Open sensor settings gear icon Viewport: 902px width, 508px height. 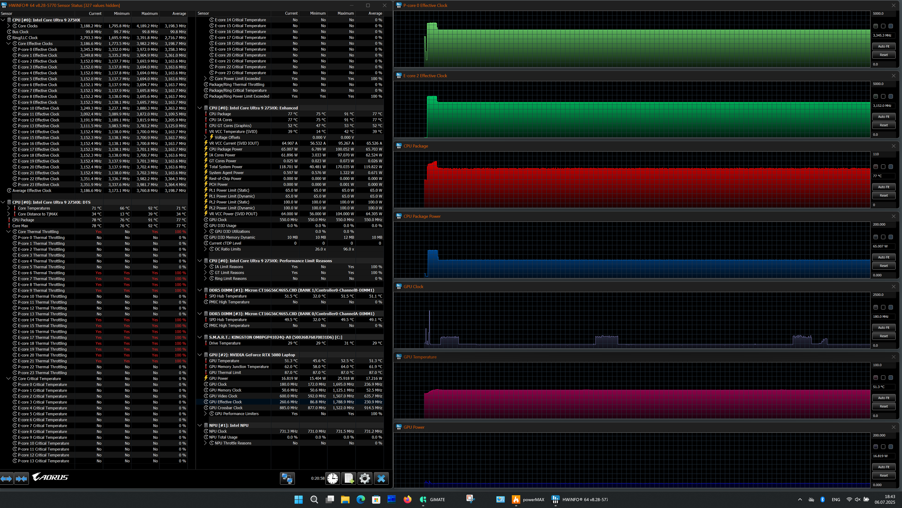point(364,478)
